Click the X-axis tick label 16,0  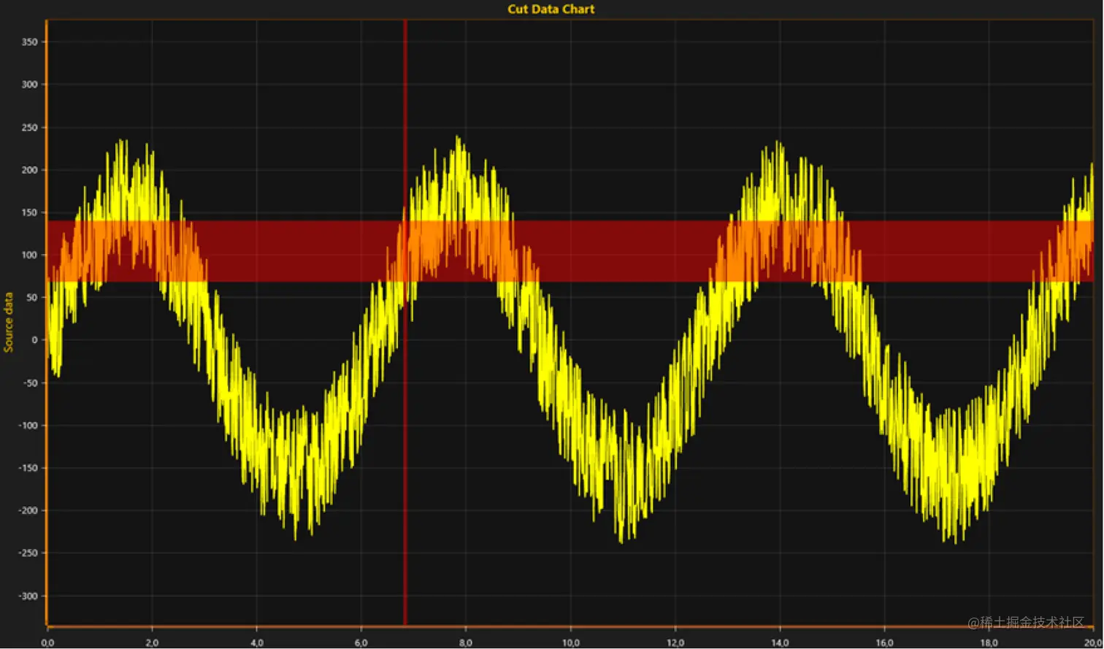[x=884, y=642]
